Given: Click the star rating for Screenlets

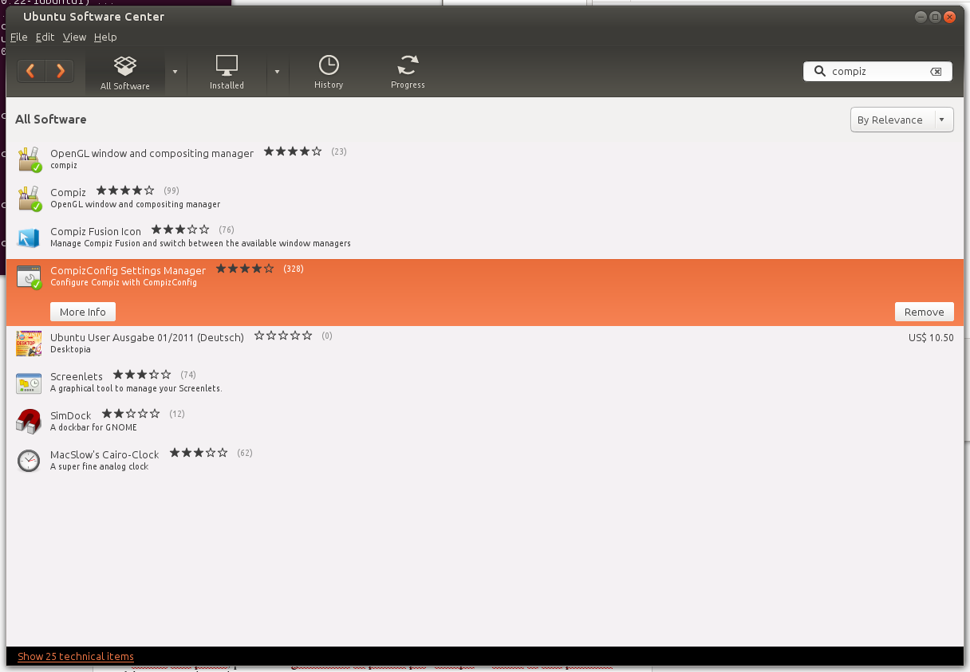Looking at the screenshot, I should pyautogui.click(x=142, y=374).
